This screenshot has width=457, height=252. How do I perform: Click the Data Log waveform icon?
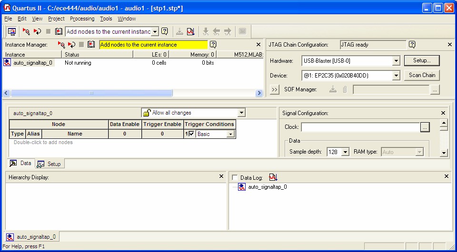click(273, 177)
